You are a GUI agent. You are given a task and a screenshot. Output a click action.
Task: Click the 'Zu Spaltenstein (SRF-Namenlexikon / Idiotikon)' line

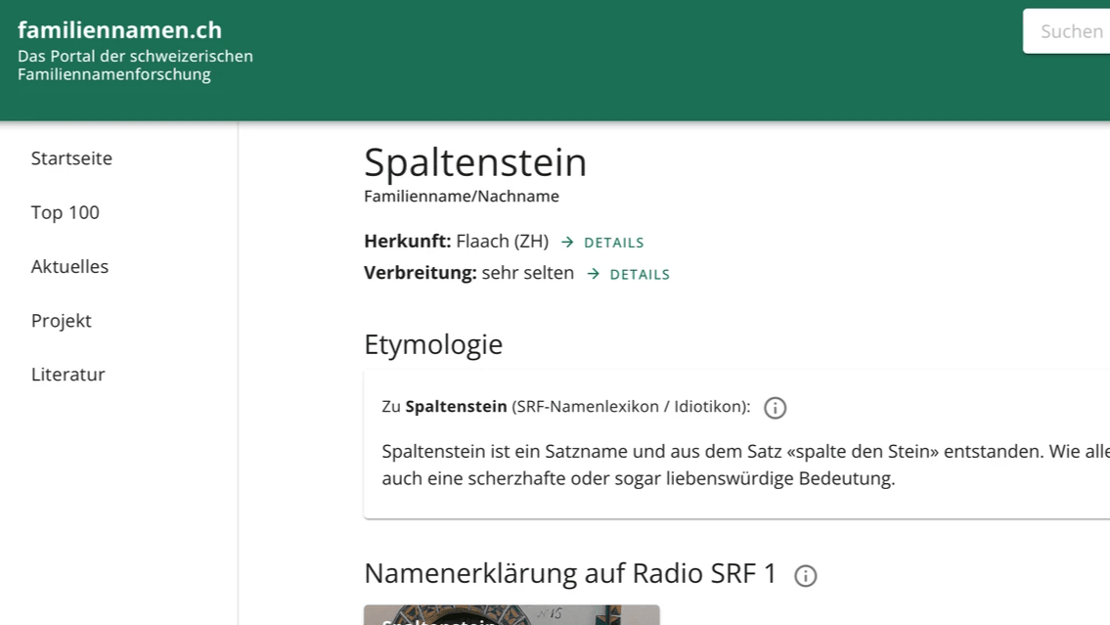coord(565,406)
